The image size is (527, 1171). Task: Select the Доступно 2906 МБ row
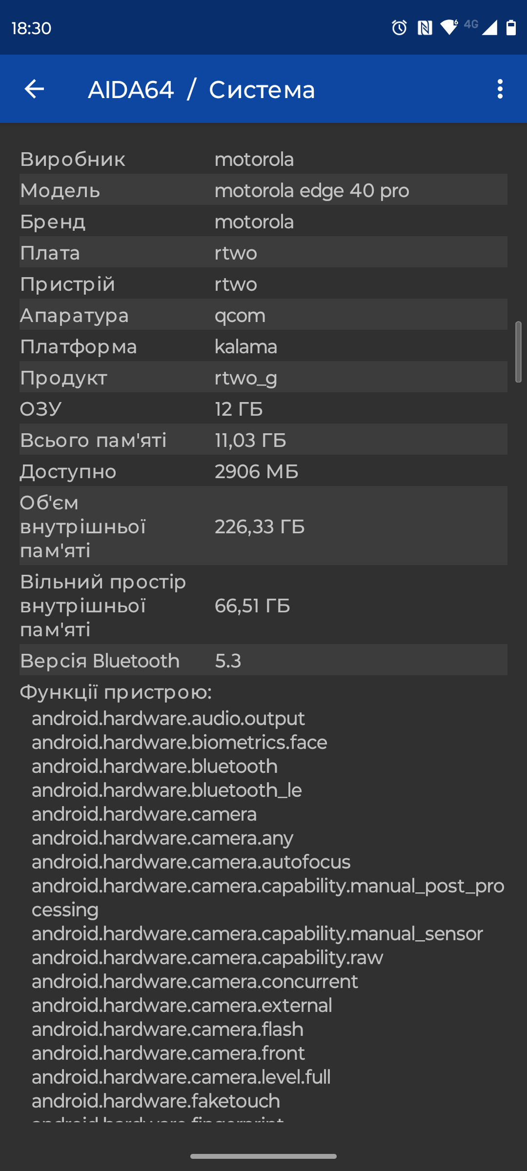click(x=263, y=471)
